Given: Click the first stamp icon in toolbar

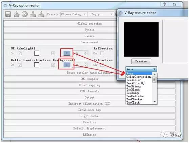Looking at the screenshot, I should pos(33,14).
